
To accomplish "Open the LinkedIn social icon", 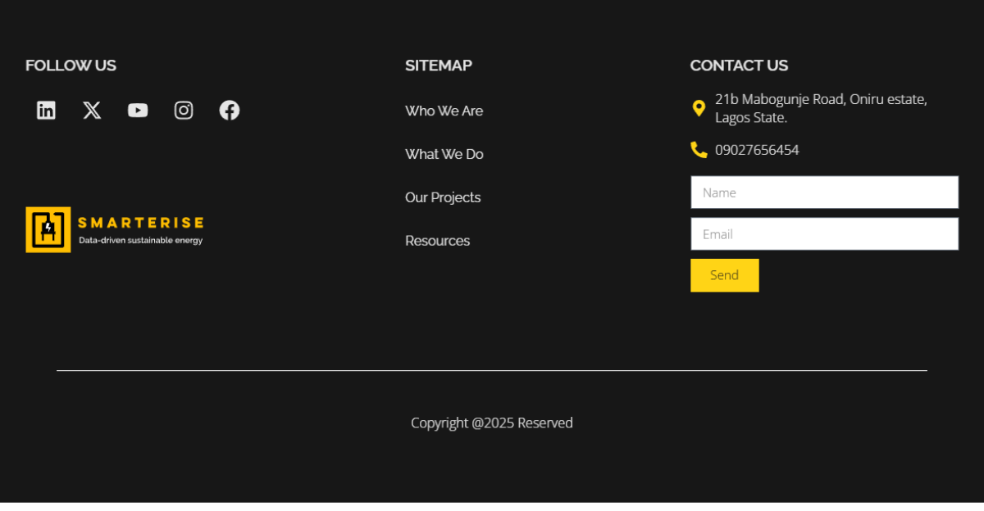I will pyautogui.click(x=46, y=111).
